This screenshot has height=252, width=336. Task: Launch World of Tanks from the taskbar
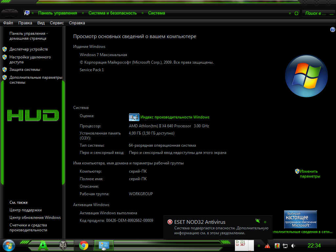[x=63, y=245]
